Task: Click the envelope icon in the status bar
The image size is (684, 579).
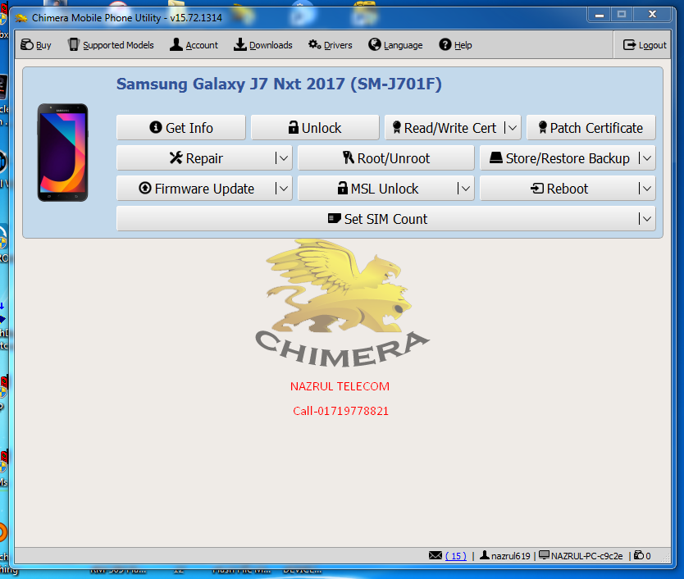Action: (x=435, y=555)
